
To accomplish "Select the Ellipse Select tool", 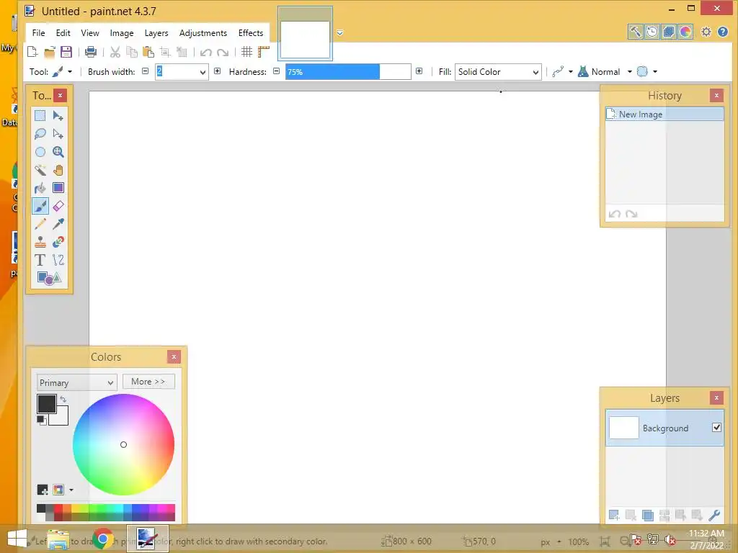I will click(40, 151).
